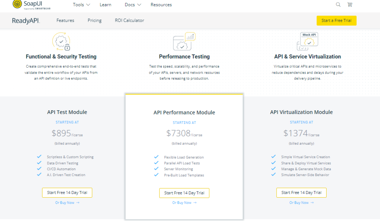Click the Performance Testing heading
This screenshot has height=221, width=380.
pyautogui.click(x=184, y=57)
